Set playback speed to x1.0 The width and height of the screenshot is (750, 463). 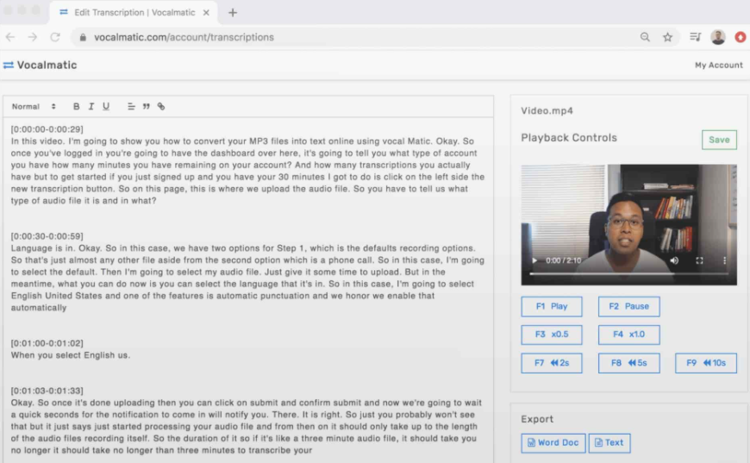pos(628,335)
